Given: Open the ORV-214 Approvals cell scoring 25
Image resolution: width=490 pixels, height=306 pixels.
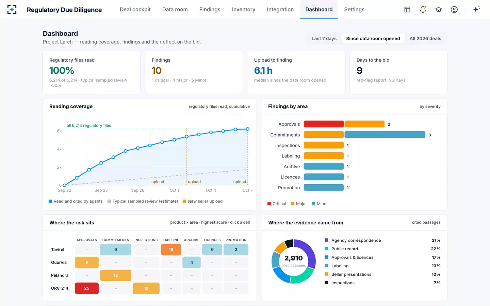Looking at the screenshot, I should [87, 288].
